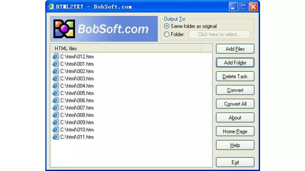
Task: Open the About dialog button
Action: click(235, 118)
